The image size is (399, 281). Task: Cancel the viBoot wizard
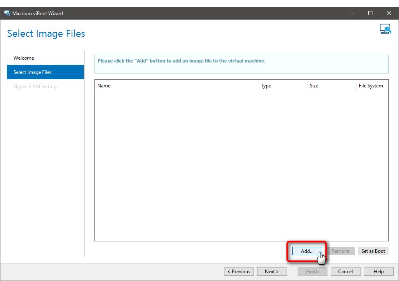point(345,271)
